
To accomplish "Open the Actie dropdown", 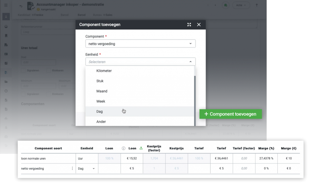I will point(241,5).
